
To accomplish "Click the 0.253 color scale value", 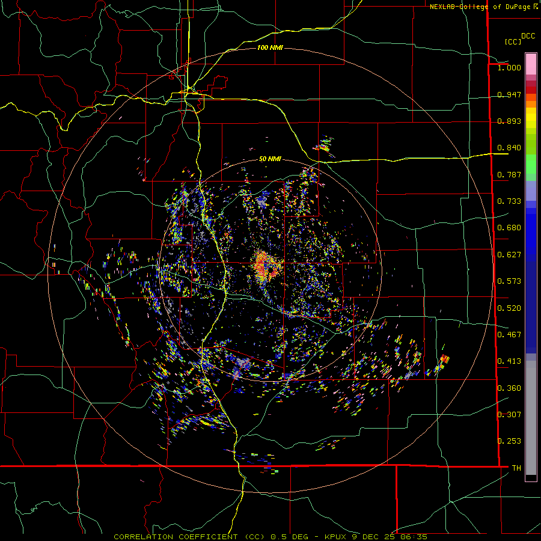I will pos(509,441).
